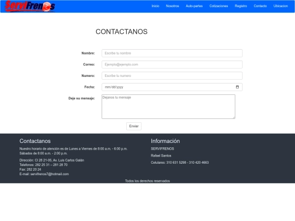Select the Numero input field

pos(172,76)
